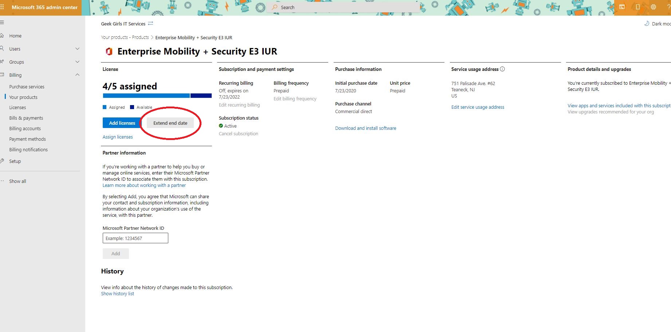Go to Bills & payments
The image size is (671, 332).
pos(26,118)
